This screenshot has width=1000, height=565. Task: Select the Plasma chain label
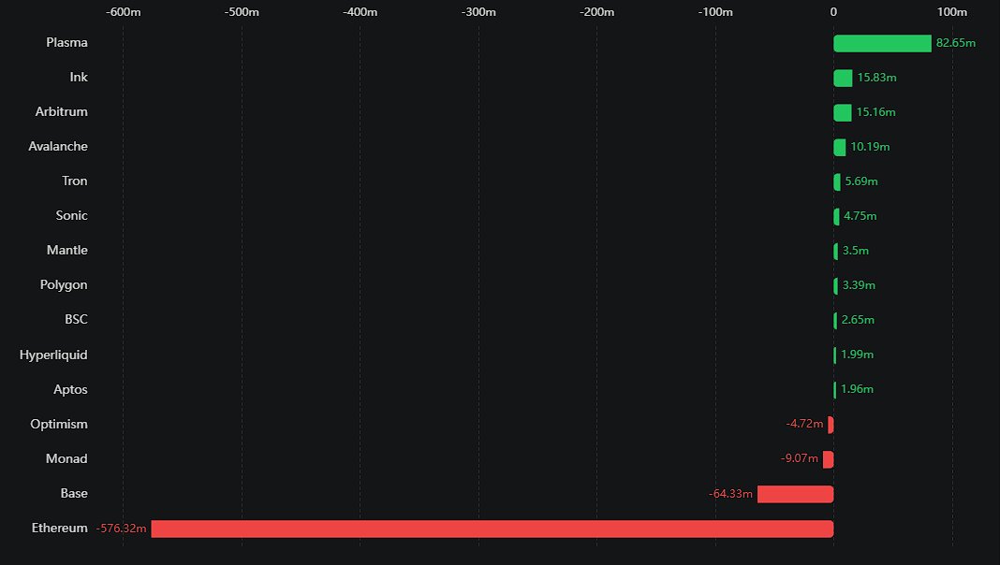[x=67, y=43]
